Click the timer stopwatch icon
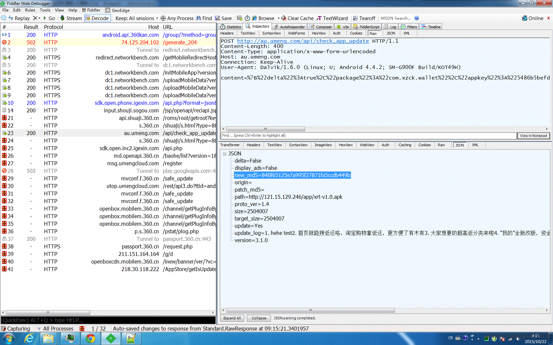 tap(247, 18)
